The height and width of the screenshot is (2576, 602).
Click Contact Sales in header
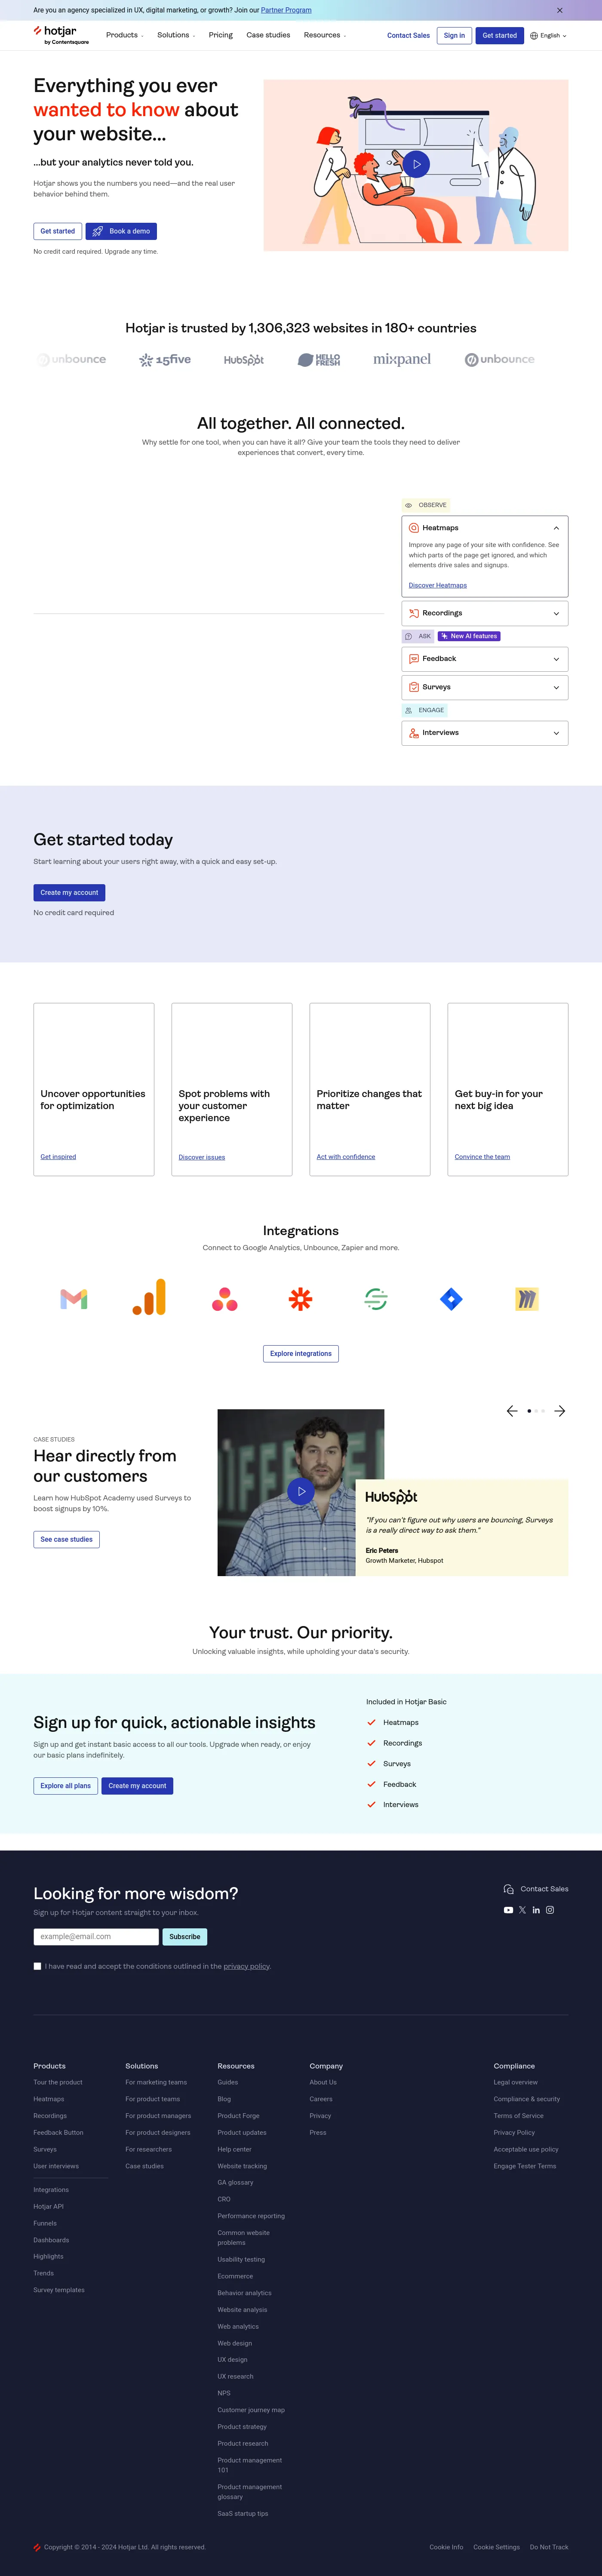pos(408,36)
